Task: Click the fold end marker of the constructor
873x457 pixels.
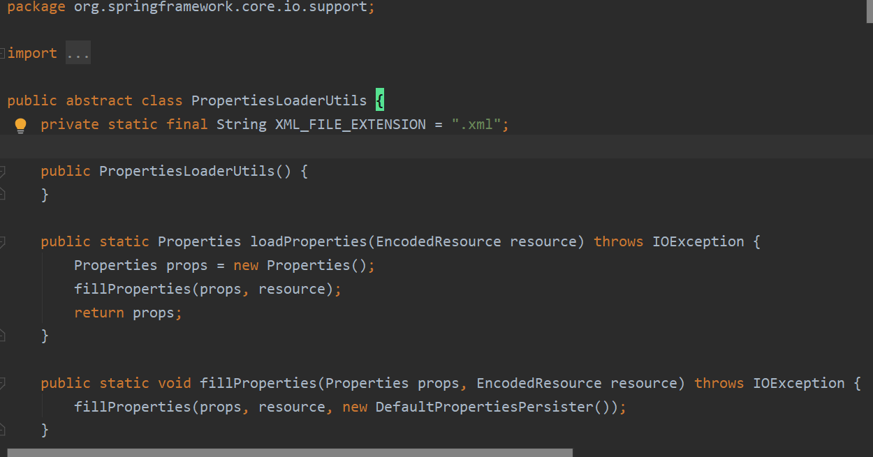Action: pos(2,195)
